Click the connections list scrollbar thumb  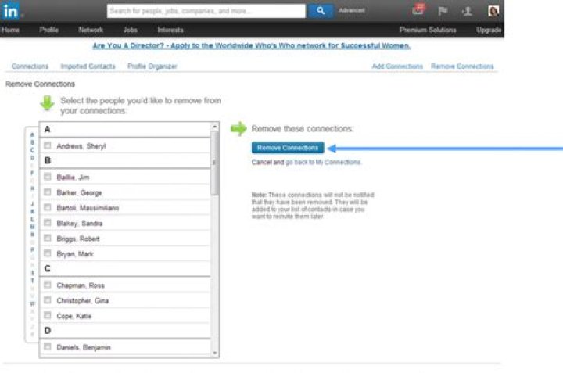215,163
